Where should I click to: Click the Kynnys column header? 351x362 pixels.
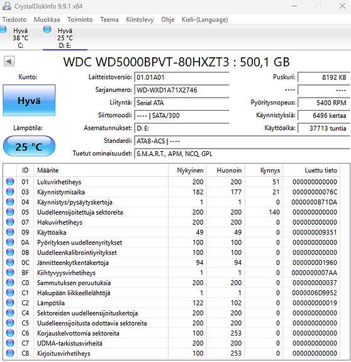pyautogui.click(x=264, y=171)
